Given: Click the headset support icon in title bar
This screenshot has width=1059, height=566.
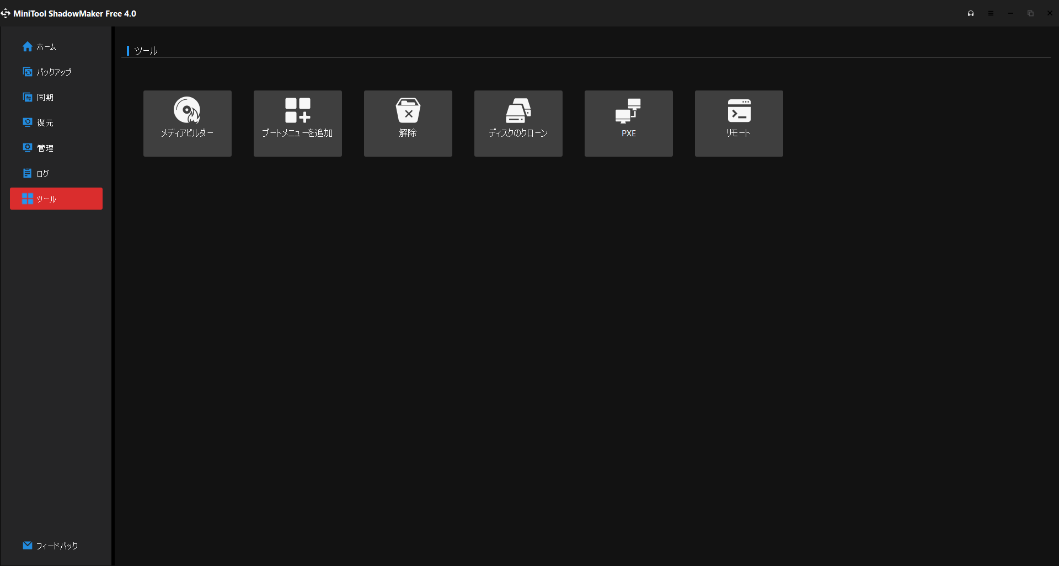Looking at the screenshot, I should 971,13.
